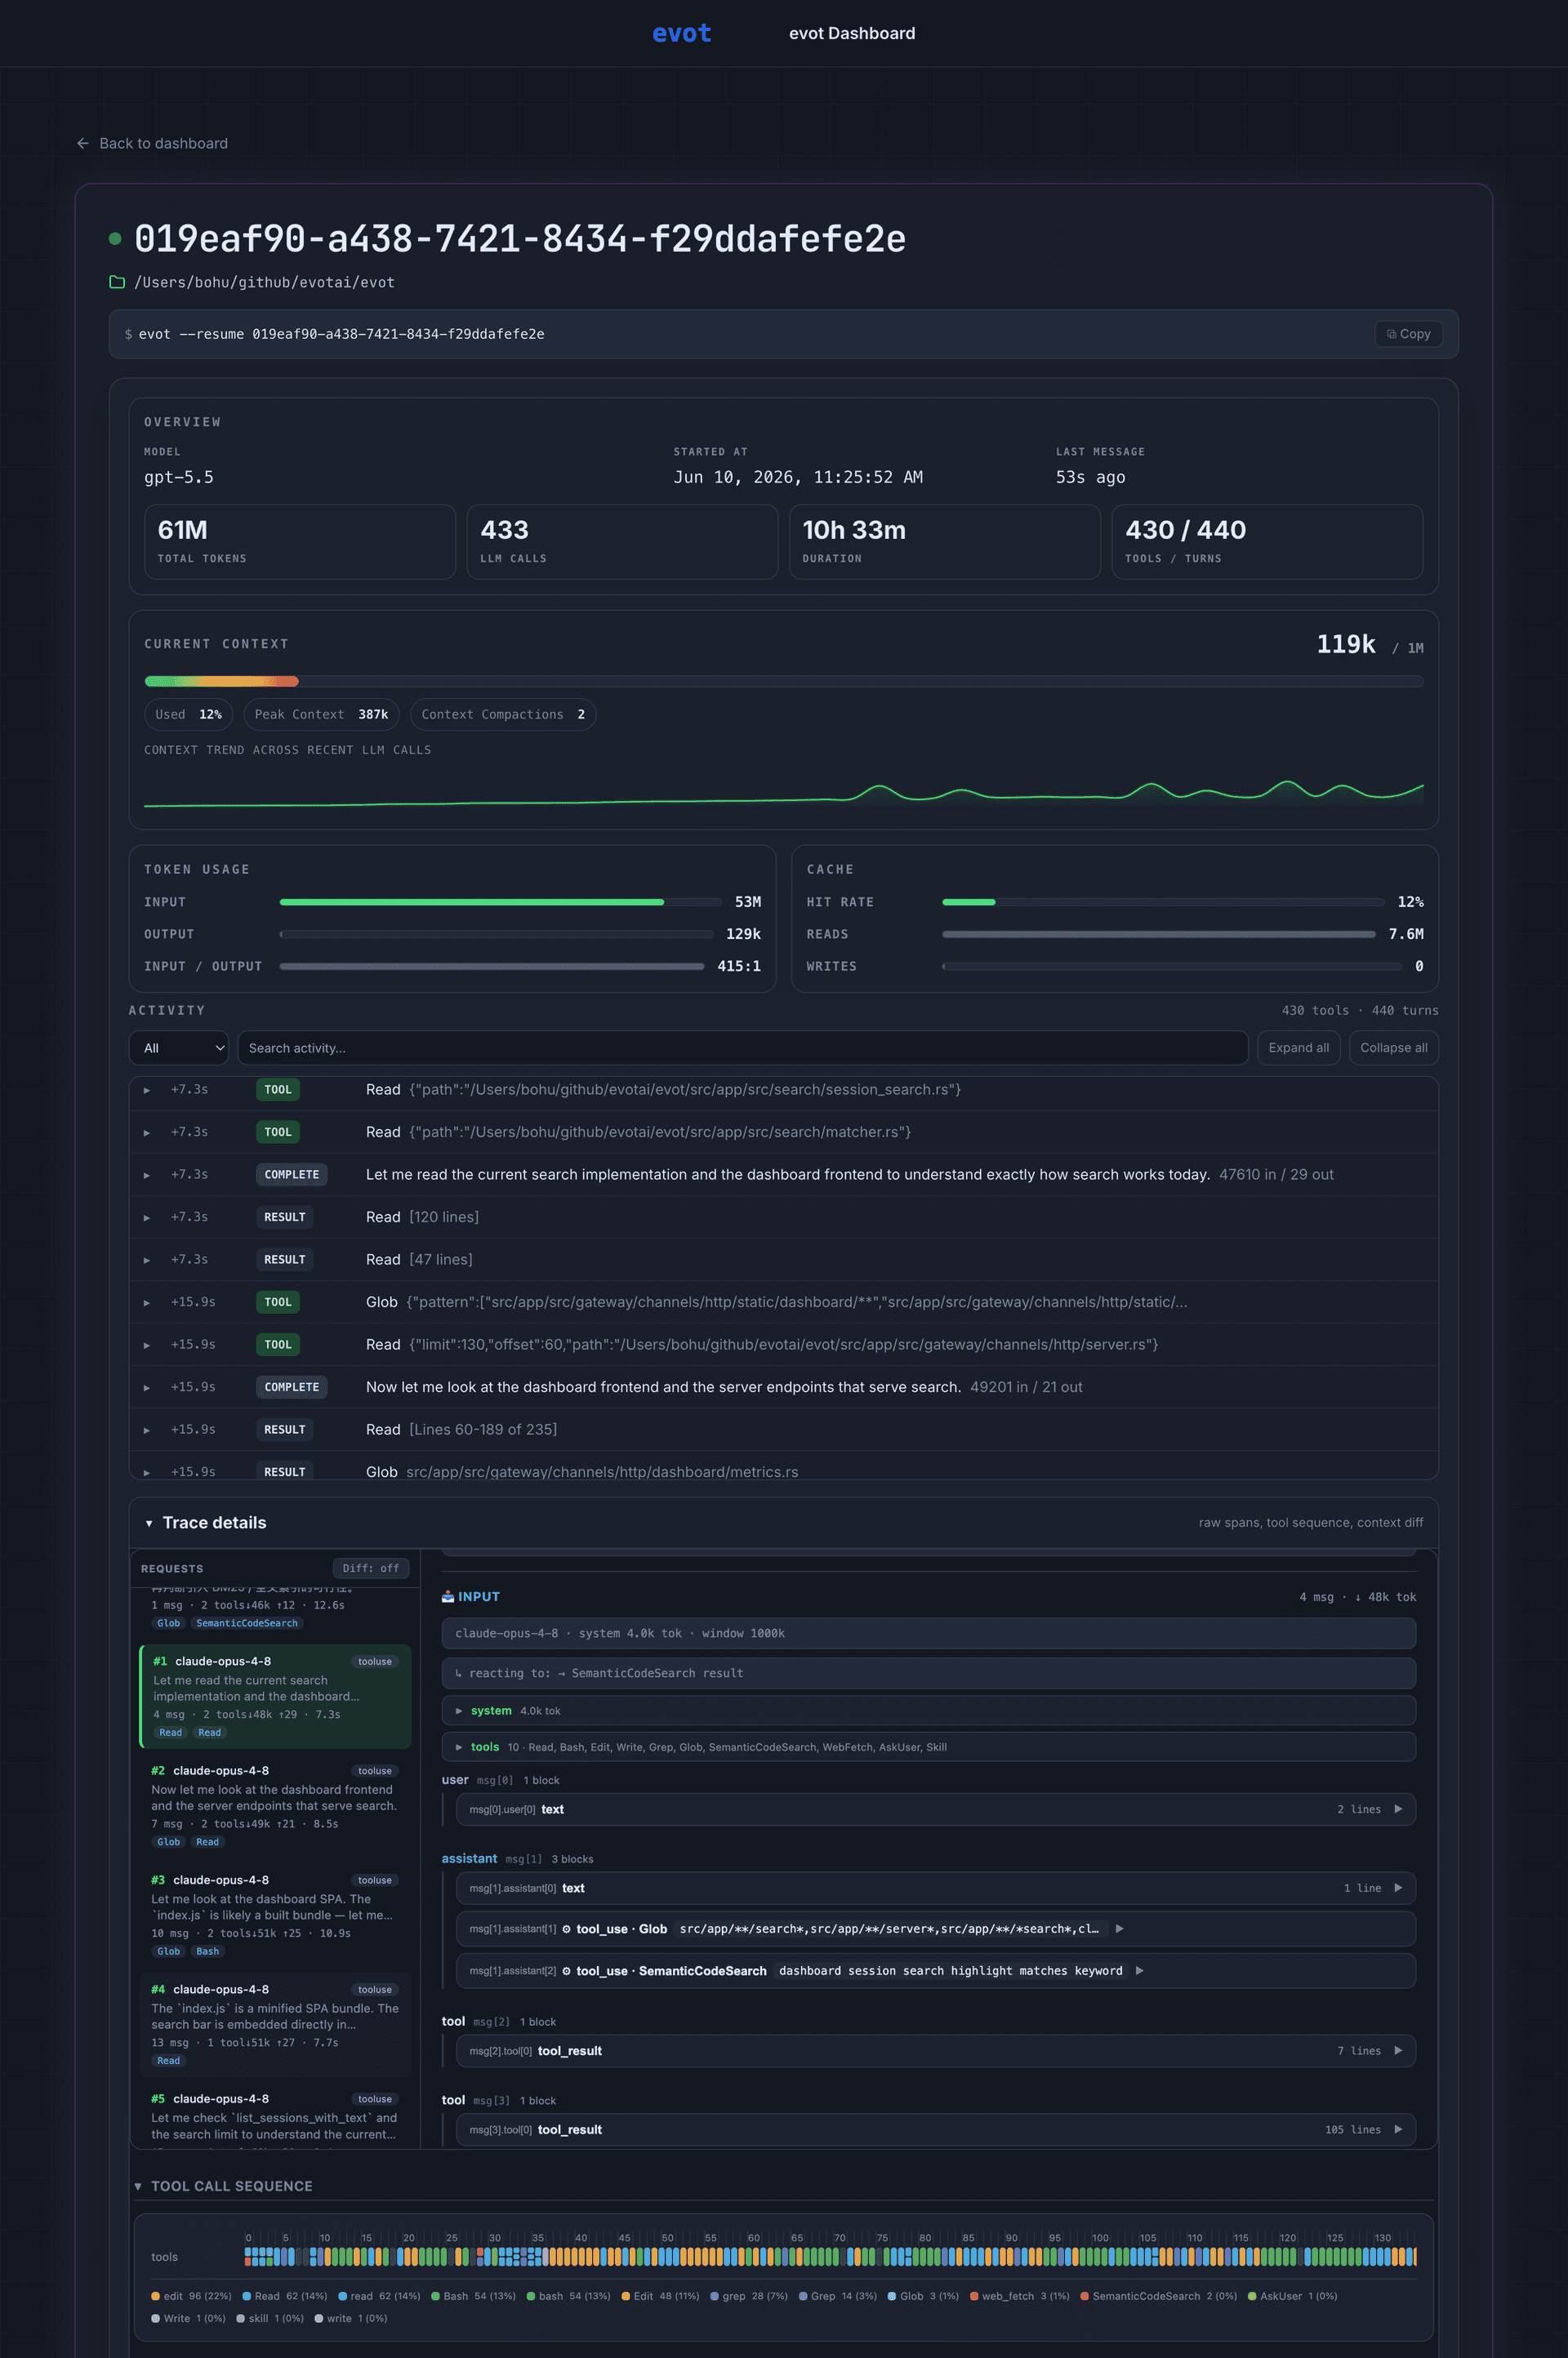
Task: Select request #1 claude-opus-4-8
Action: tap(275, 1697)
